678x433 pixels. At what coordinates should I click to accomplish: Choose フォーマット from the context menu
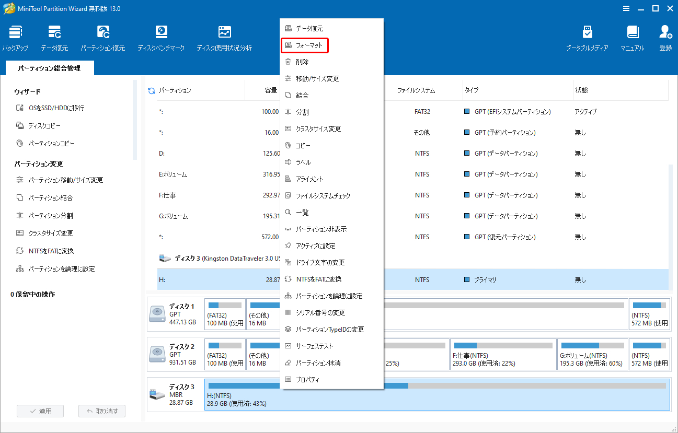305,45
